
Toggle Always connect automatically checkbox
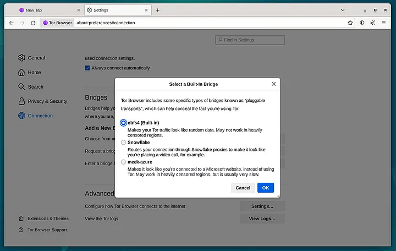(87, 68)
